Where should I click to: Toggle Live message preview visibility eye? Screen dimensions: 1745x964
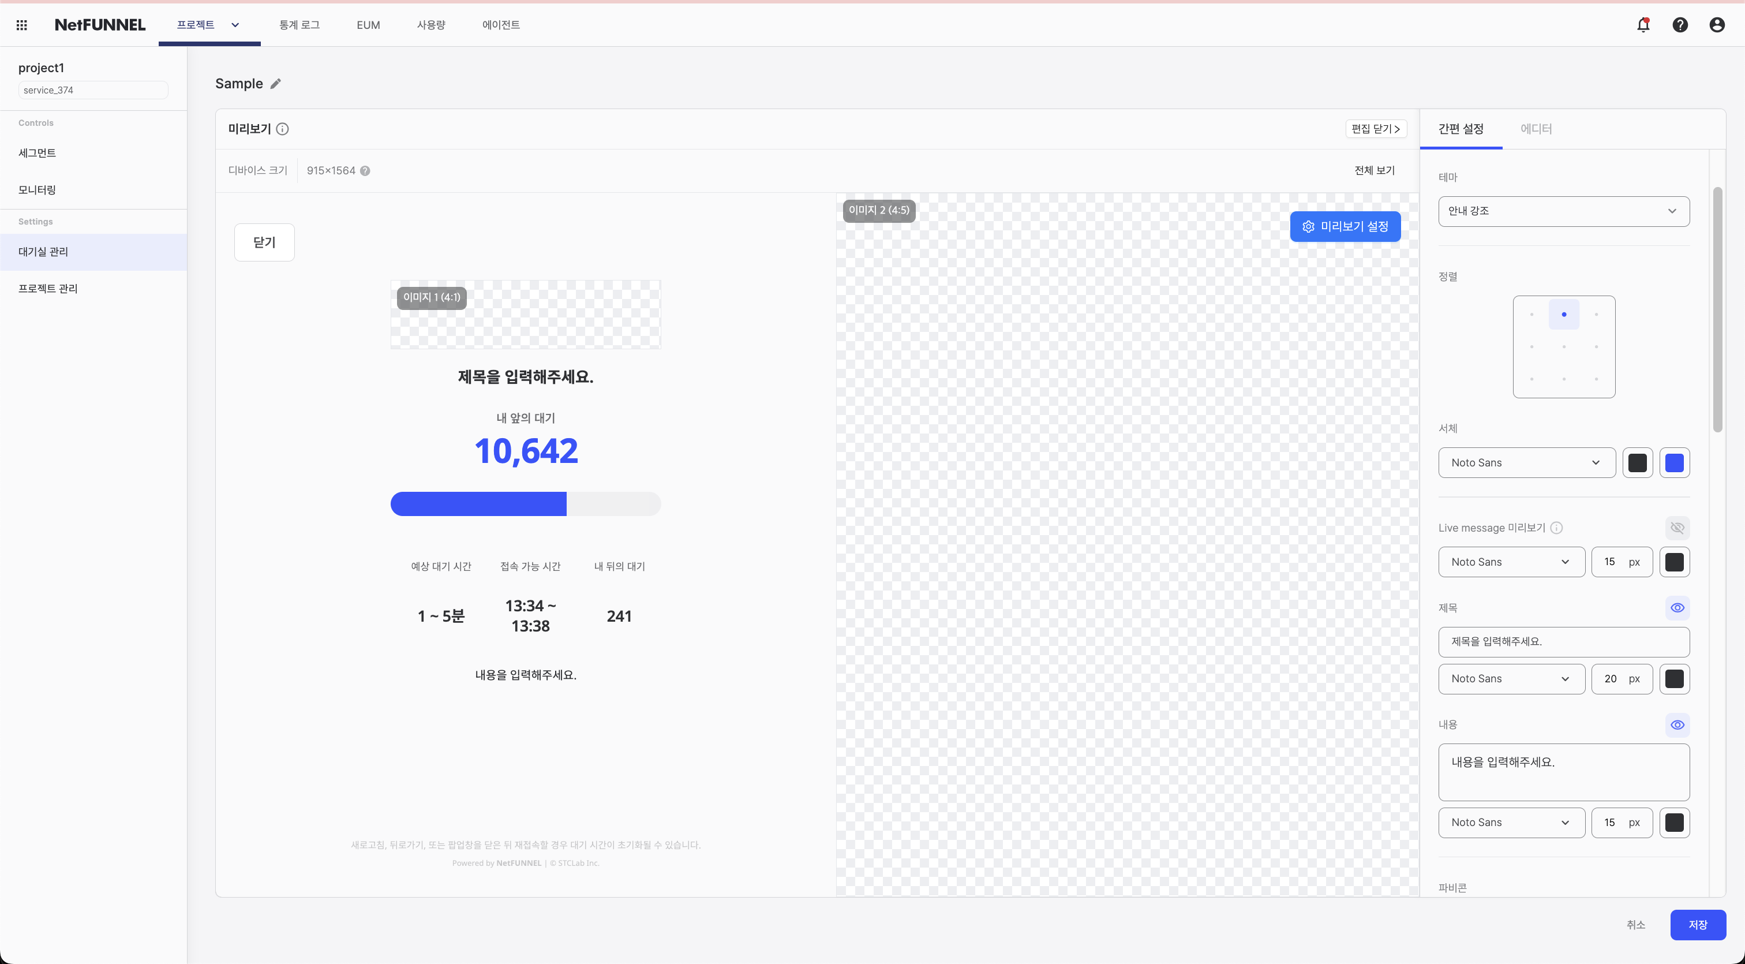1677,528
